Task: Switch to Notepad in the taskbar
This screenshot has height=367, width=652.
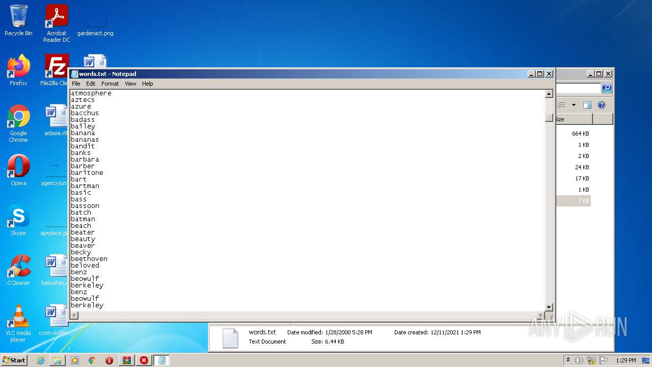Action: [161, 360]
